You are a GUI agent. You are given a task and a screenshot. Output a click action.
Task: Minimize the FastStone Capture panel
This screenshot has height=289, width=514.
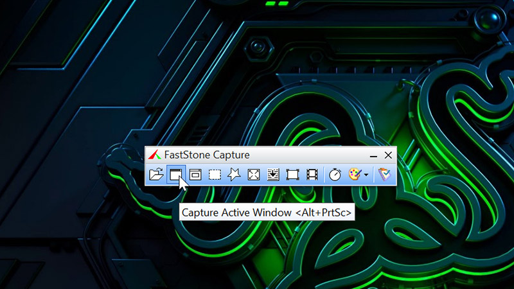(x=374, y=155)
